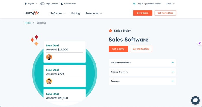Click the Amount: $28,500 text

click(x=57, y=98)
